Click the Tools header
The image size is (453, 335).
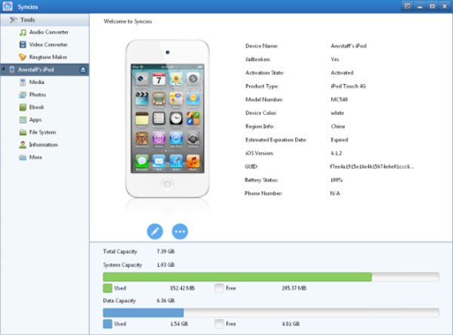click(45, 20)
